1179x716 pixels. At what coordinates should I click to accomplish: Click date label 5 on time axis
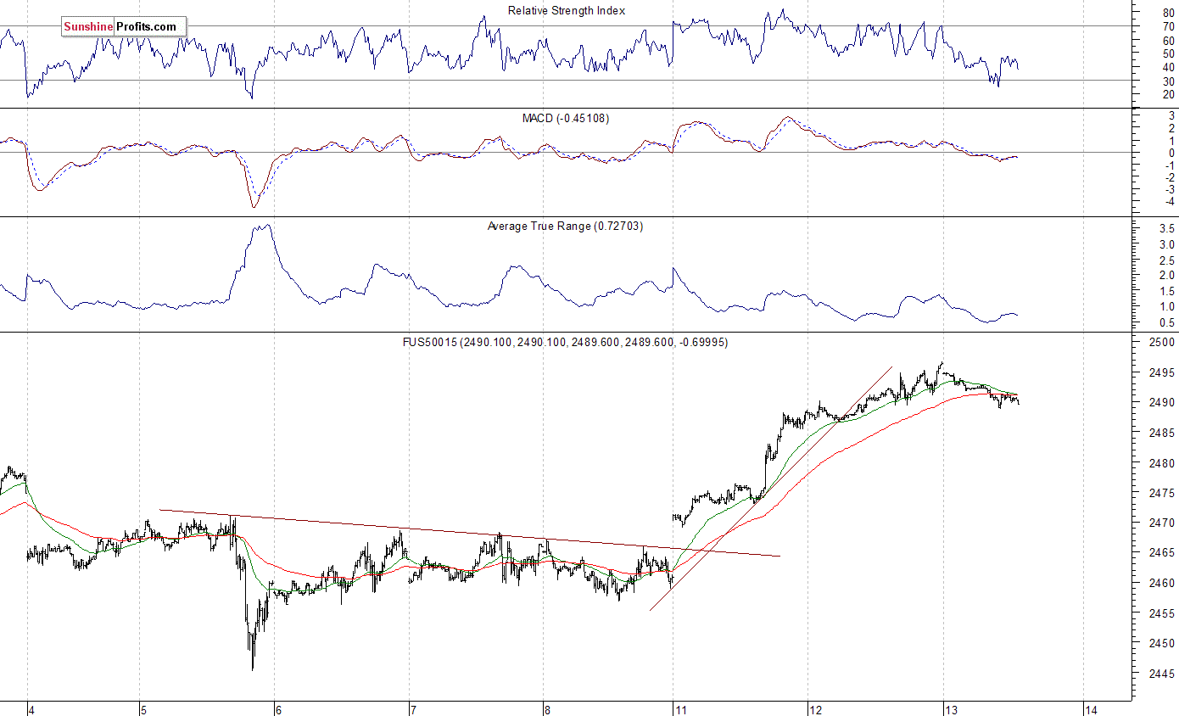pyautogui.click(x=144, y=709)
